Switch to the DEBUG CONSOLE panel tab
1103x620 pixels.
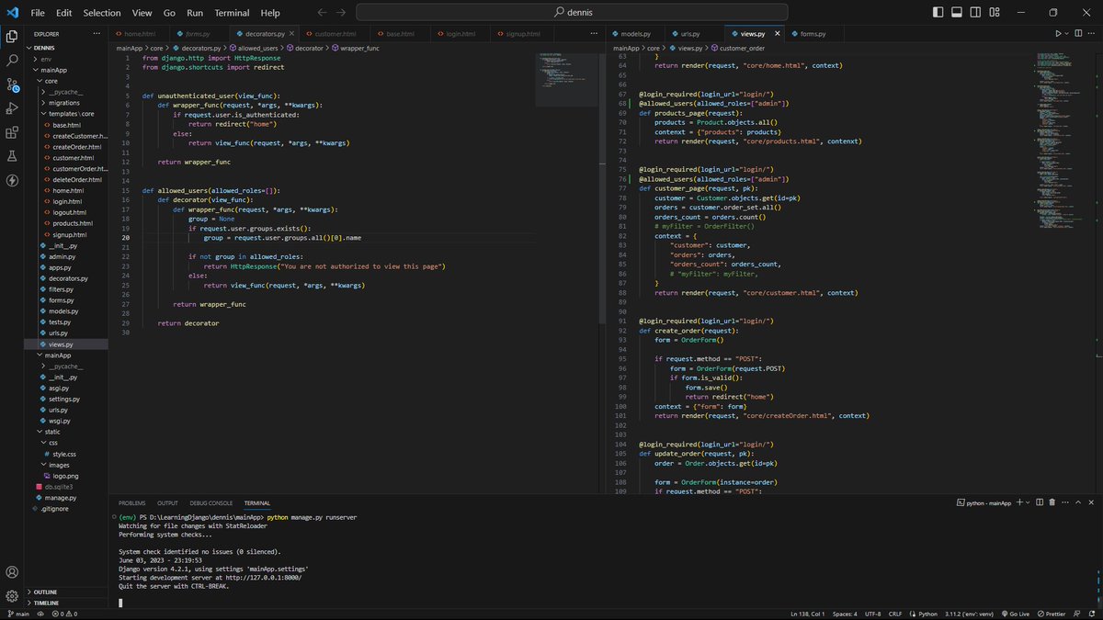[x=210, y=503]
